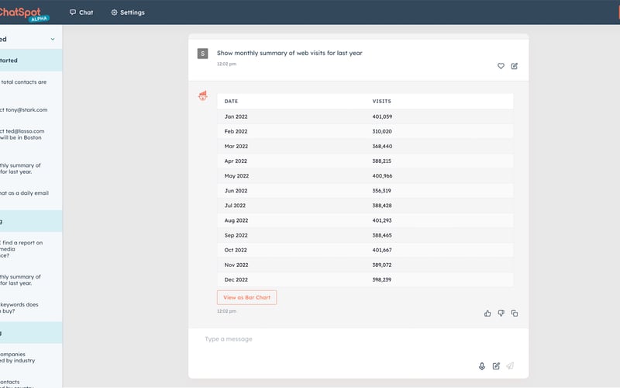Screen dimensions: 620x388
Task: Click the Jan 2022 row date
Action: pos(236,116)
